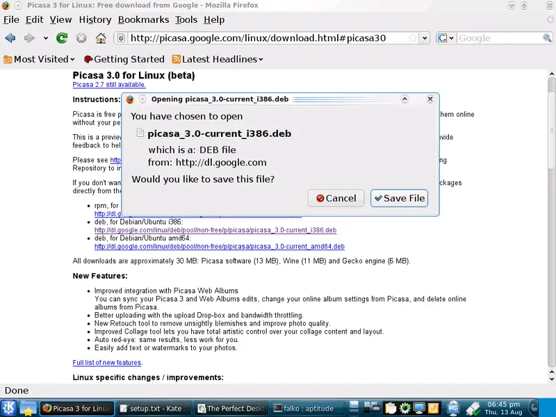Click the Google search input box
The height and width of the screenshot is (417, 556).
[x=499, y=38]
